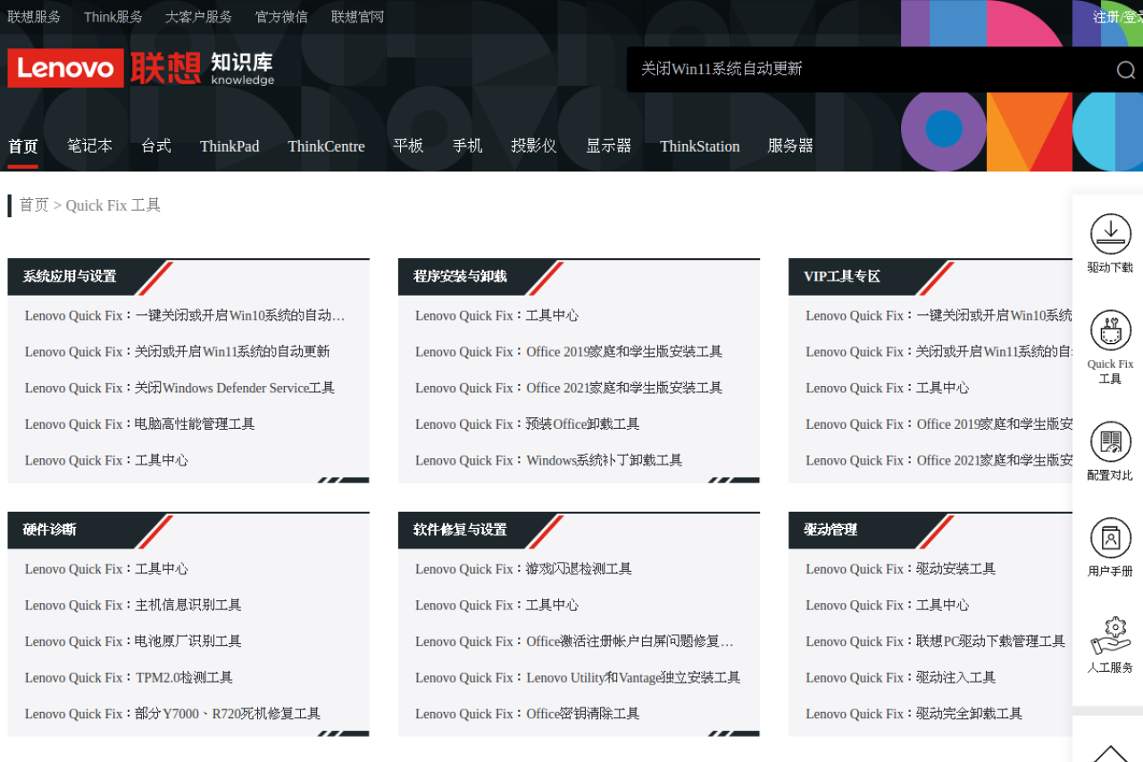Open the 系统应用与设置 section header
The image size is (1143, 762).
point(70,277)
